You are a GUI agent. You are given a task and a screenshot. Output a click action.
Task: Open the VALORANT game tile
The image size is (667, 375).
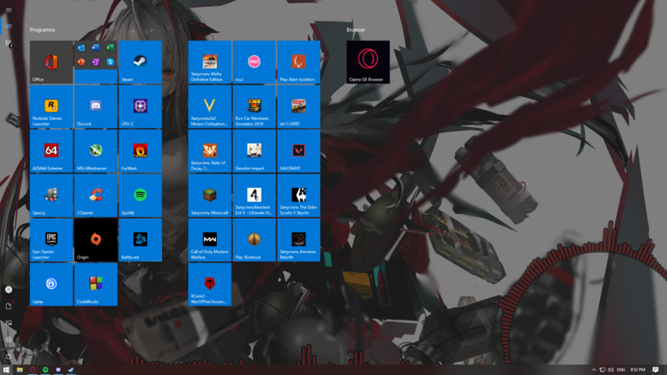tap(298, 151)
